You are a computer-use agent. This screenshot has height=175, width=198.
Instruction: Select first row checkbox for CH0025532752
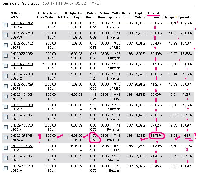(5, 25)
